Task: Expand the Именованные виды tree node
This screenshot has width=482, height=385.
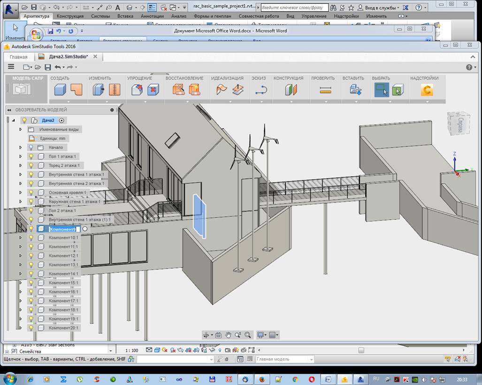Action: coord(20,129)
